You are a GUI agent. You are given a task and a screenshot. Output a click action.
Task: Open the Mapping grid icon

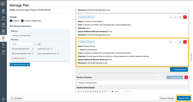tap(3, 32)
